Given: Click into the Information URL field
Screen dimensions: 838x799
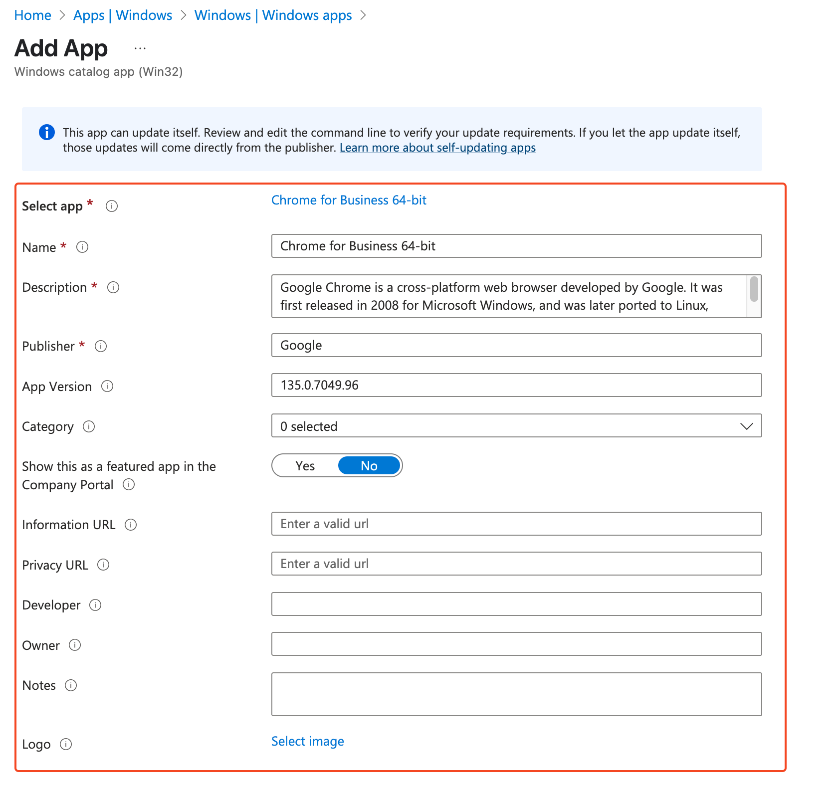Looking at the screenshot, I should 516,524.
